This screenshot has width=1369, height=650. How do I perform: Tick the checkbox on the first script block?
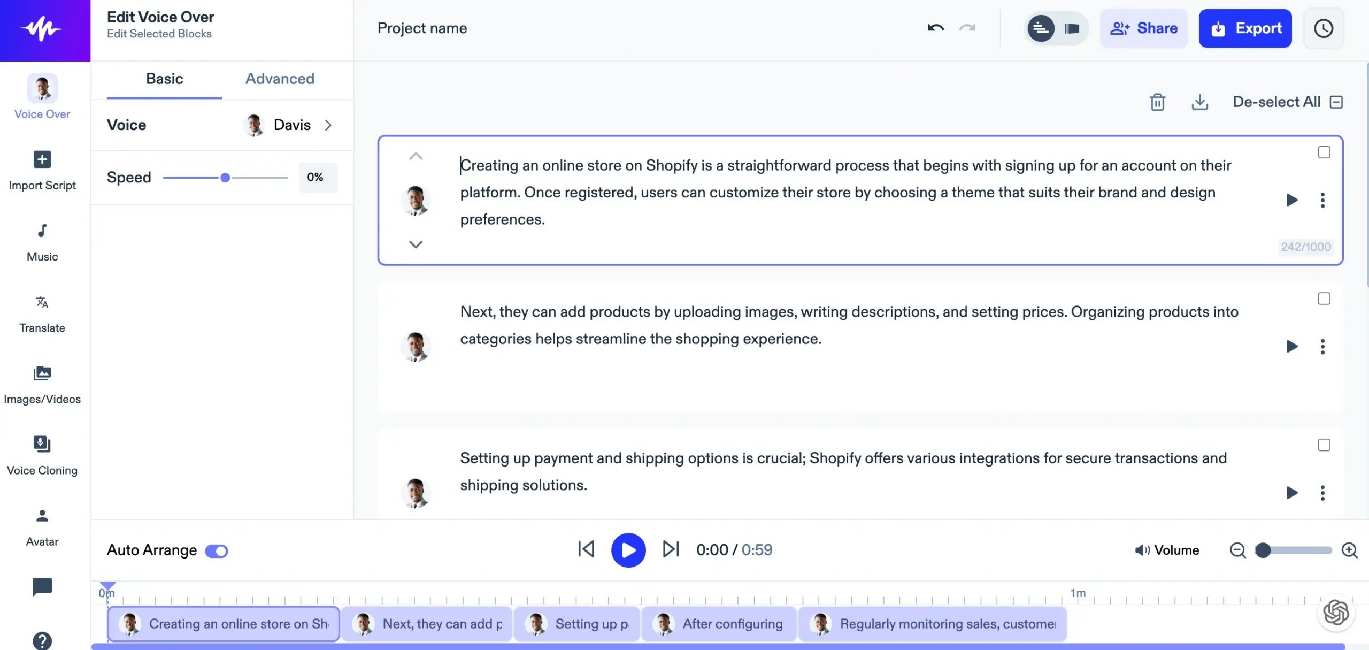point(1324,152)
